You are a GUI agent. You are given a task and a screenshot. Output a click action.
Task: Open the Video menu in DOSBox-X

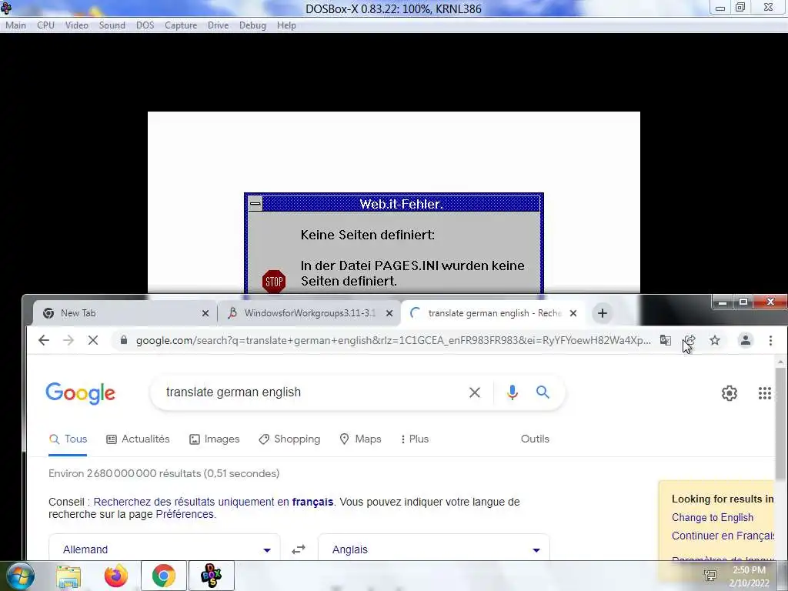coord(76,25)
